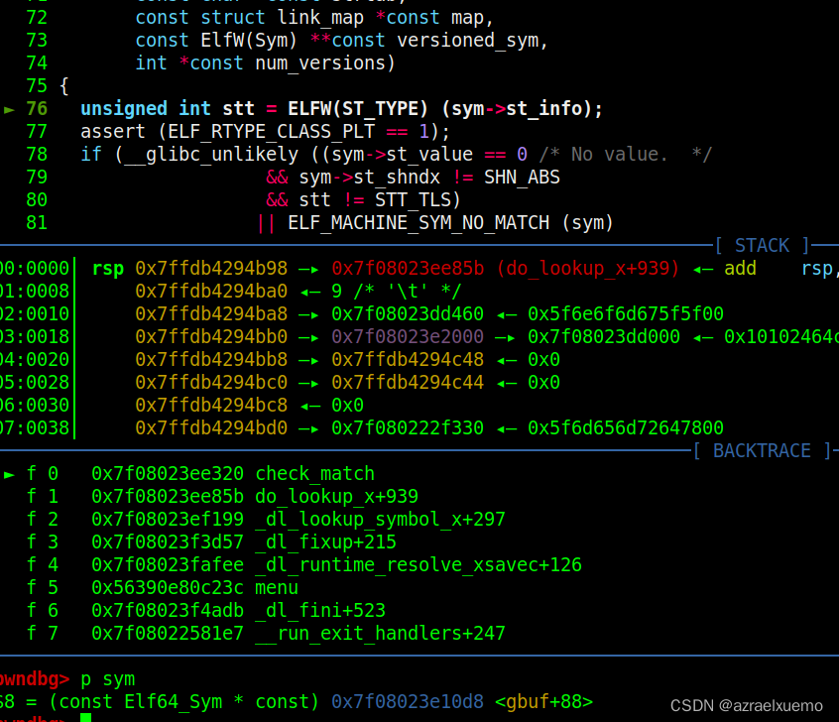Click red address 0x7f08023ee85b (do_lookup_x+939)
This screenshot has width=839, height=722.
click(505, 268)
